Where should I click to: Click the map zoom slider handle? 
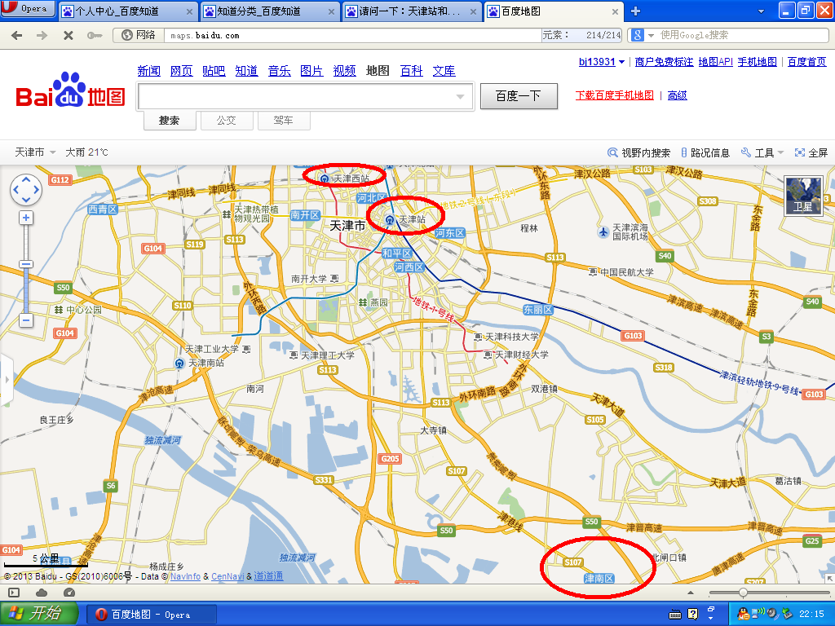(x=26, y=264)
